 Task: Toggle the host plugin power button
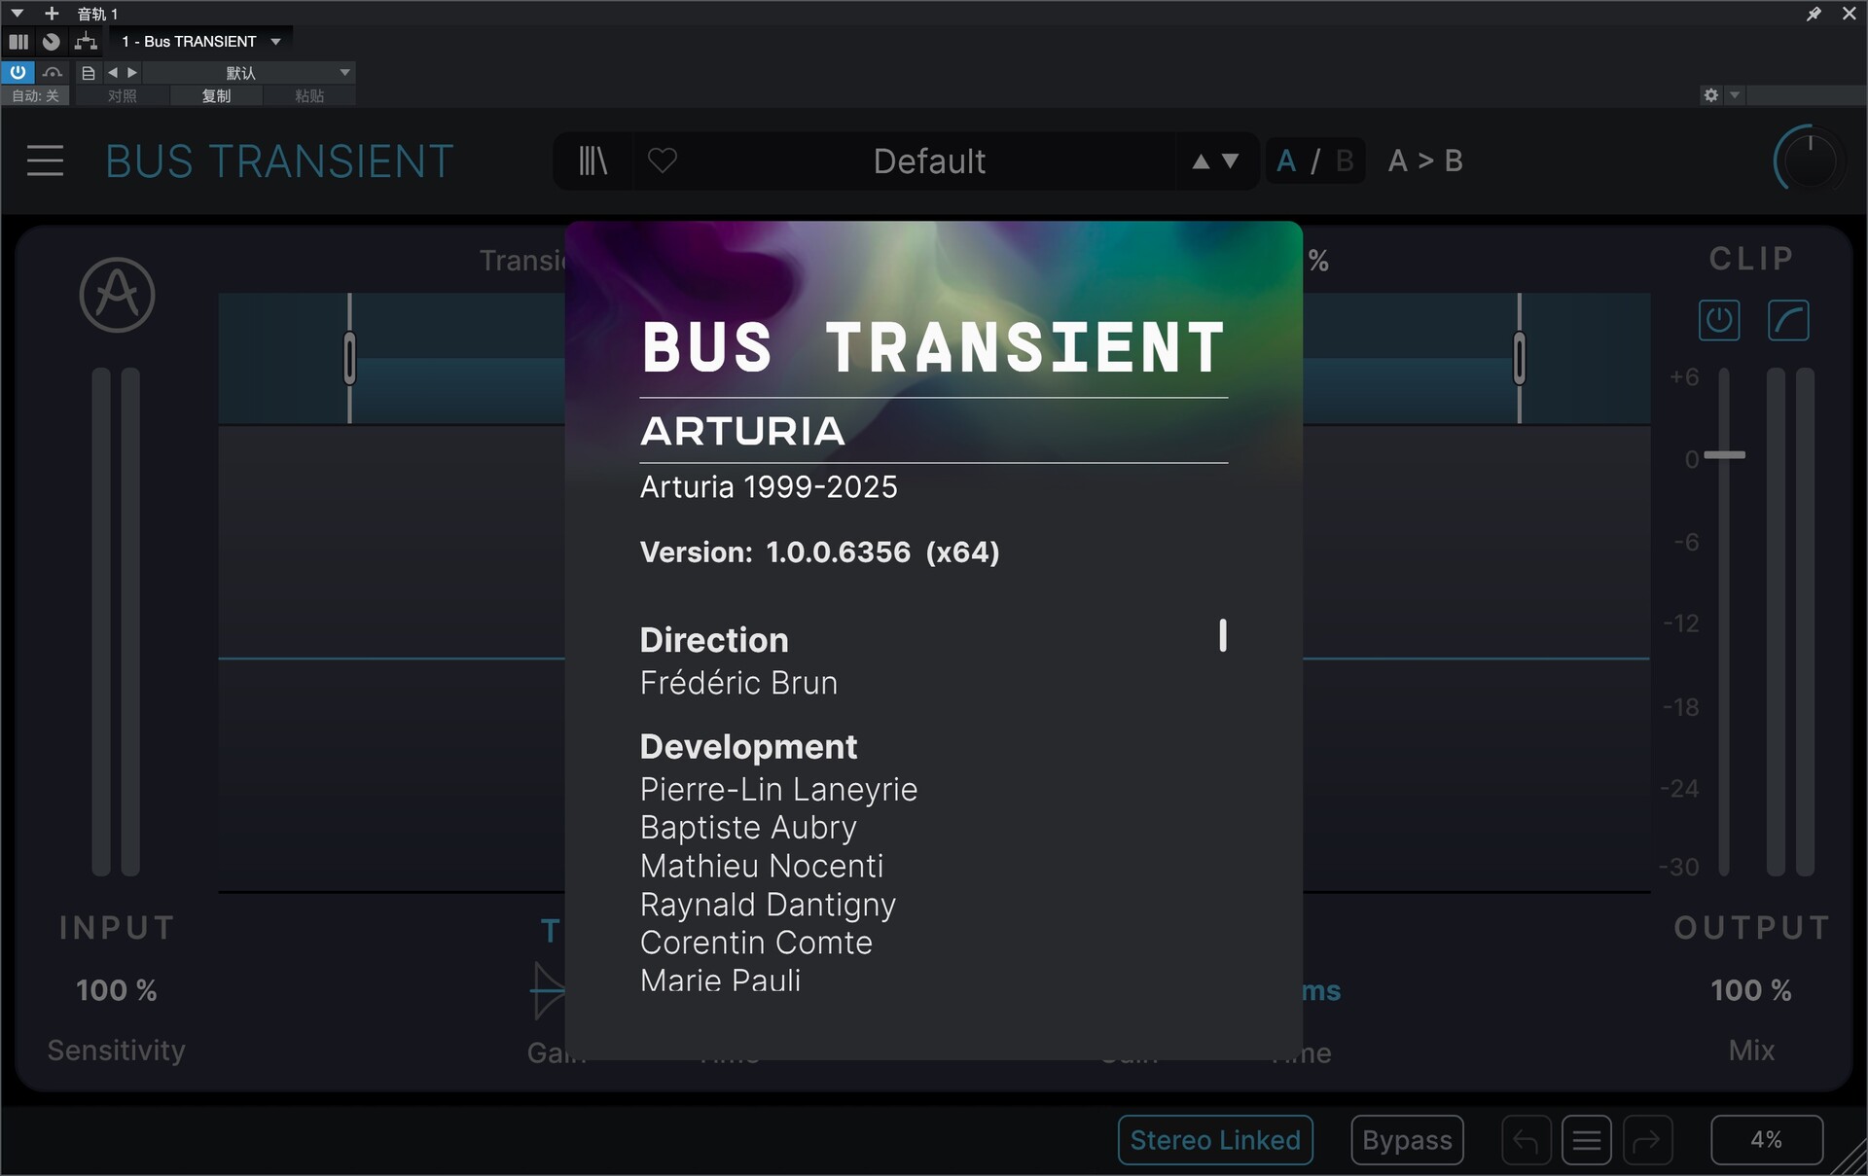[18, 72]
